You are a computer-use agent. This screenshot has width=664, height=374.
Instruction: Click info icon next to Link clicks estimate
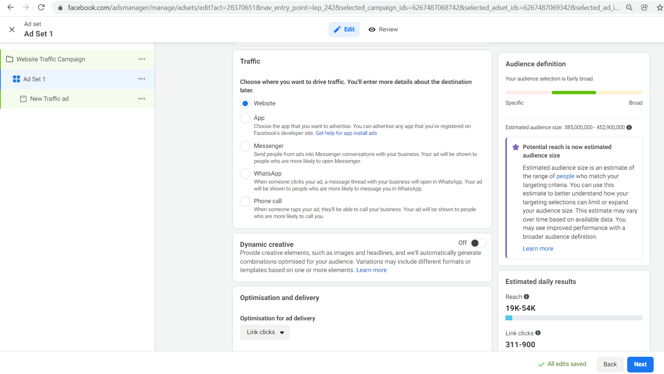tap(538, 333)
